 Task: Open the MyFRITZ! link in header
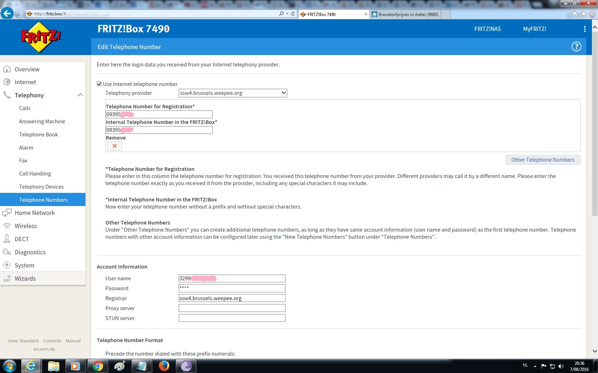click(534, 29)
